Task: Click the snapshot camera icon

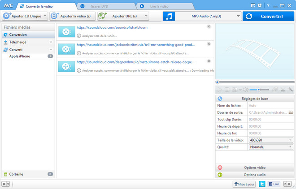Action: (234, 90)
